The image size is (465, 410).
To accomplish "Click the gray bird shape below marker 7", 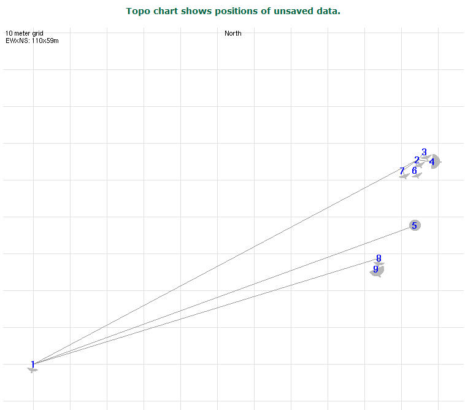I will click(x=404, y=177).
